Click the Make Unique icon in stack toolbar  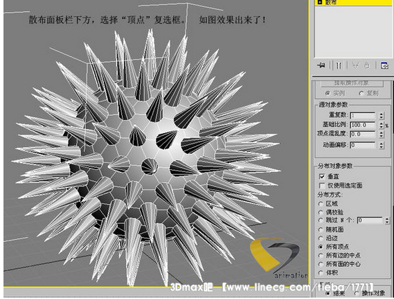[355, 66]
